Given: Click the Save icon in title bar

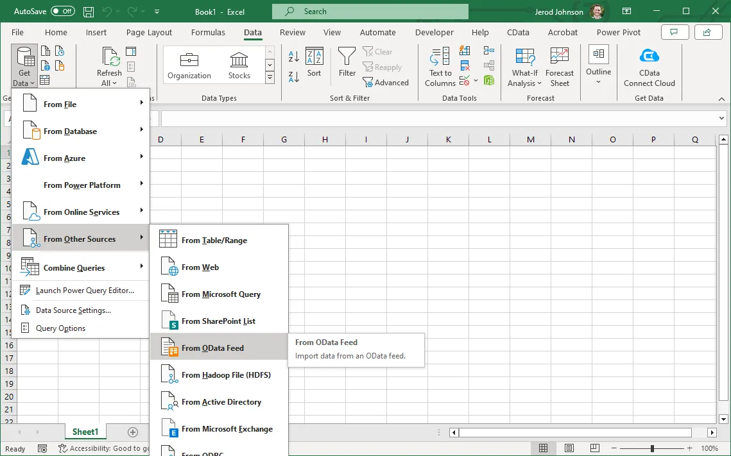Looking at the screenshot, I should click(89, 12).
